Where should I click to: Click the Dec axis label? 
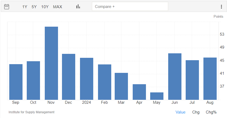[x=69, y=102]
